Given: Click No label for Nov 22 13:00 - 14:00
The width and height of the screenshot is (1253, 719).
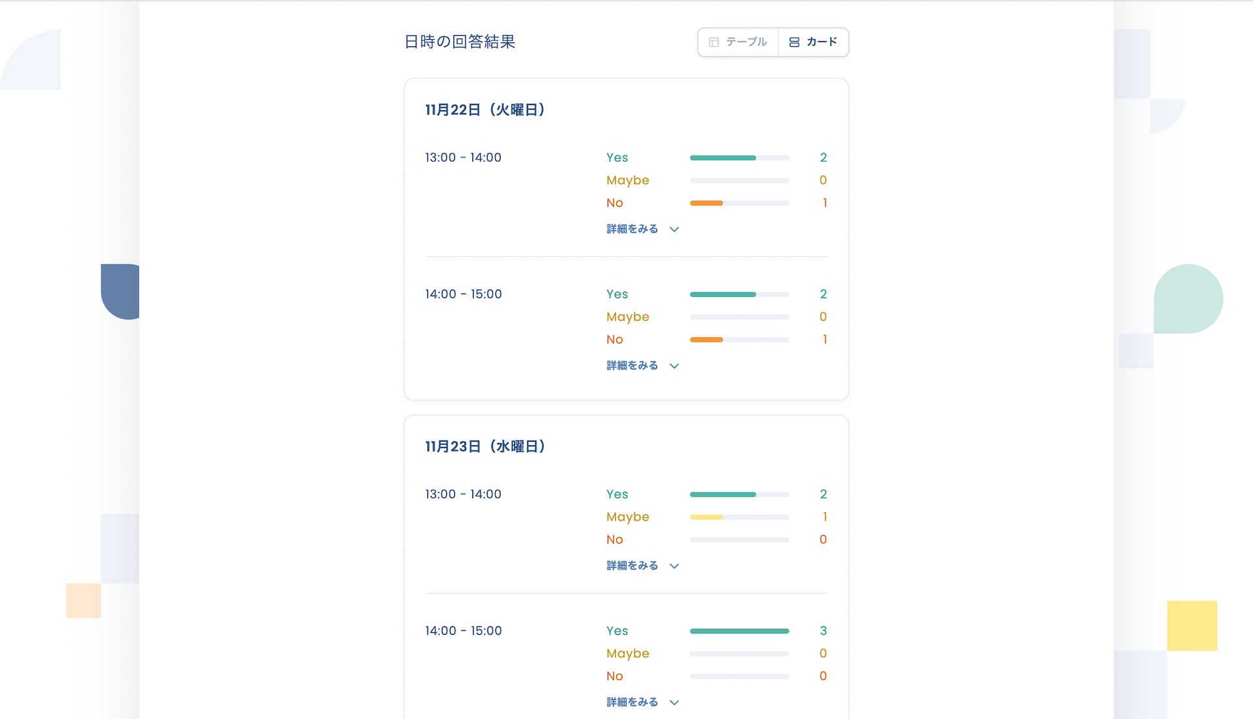Looking at the screenshot, I should (615, 203).
